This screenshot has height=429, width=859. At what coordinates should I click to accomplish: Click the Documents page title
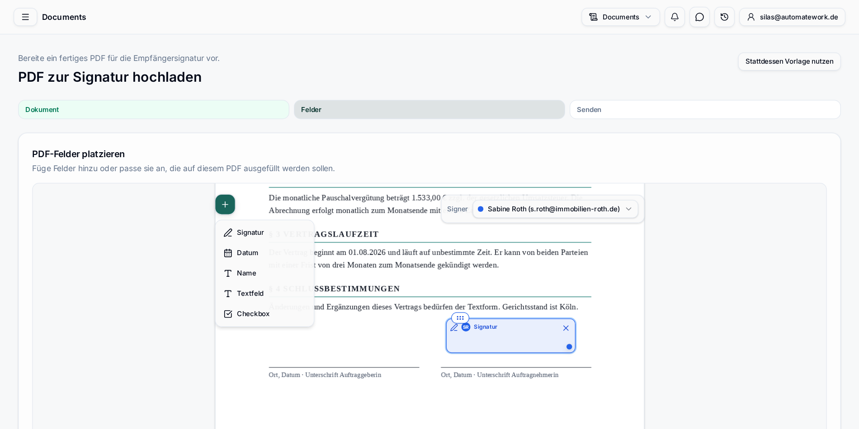[64, 17]
